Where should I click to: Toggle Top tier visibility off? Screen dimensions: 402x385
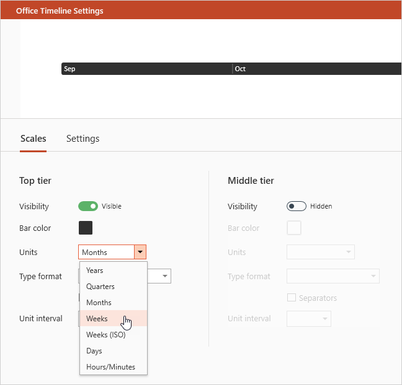[x=88, y=206]
